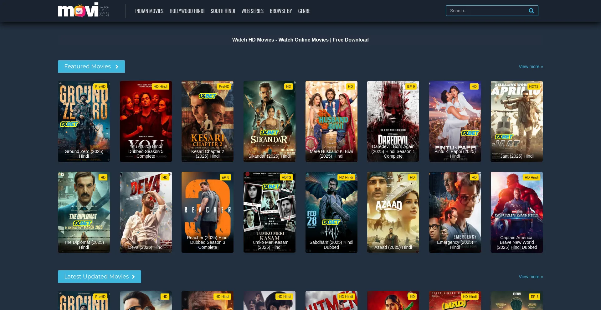The image size is (601, 310).
Task: Open Sabdham (2025) Hindi Dubbed poster
Action: (x=331, y=212)
